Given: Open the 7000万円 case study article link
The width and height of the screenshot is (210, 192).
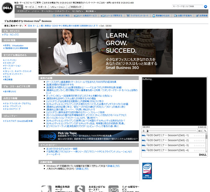Looking at the screenshot, I should coord(81,82).
